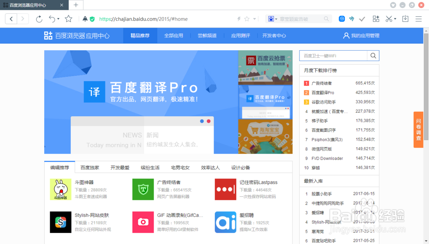Go forward with the forward arrow
The image size is (429, 244).
click(x=23, y=19)
